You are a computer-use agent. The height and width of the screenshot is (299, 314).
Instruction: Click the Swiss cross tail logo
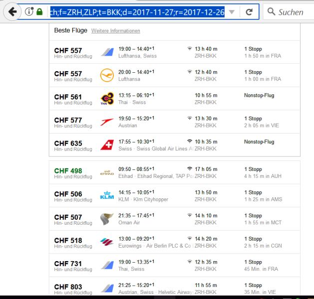click(107, 145)
